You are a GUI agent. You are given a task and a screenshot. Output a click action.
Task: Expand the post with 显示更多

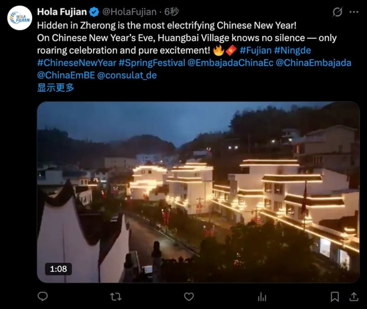click(x=56, y=87)
